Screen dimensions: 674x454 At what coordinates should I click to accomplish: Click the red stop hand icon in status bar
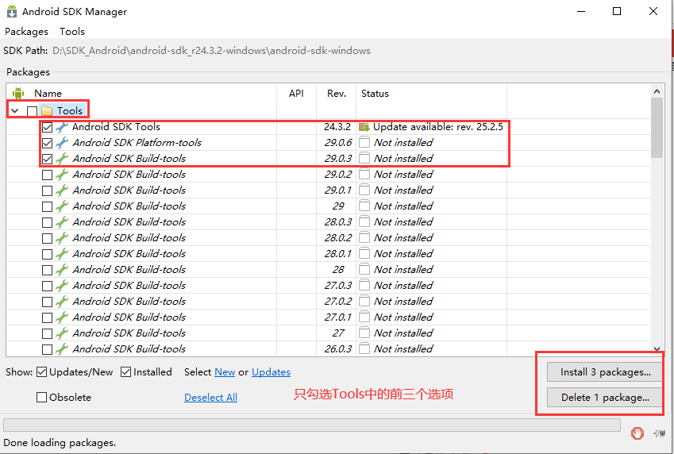tap(637, 433)
